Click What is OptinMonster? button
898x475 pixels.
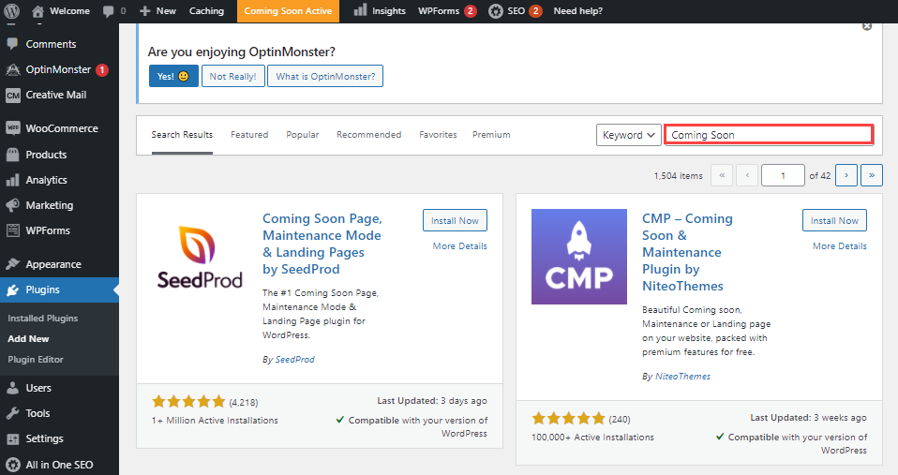pos(325,76)
